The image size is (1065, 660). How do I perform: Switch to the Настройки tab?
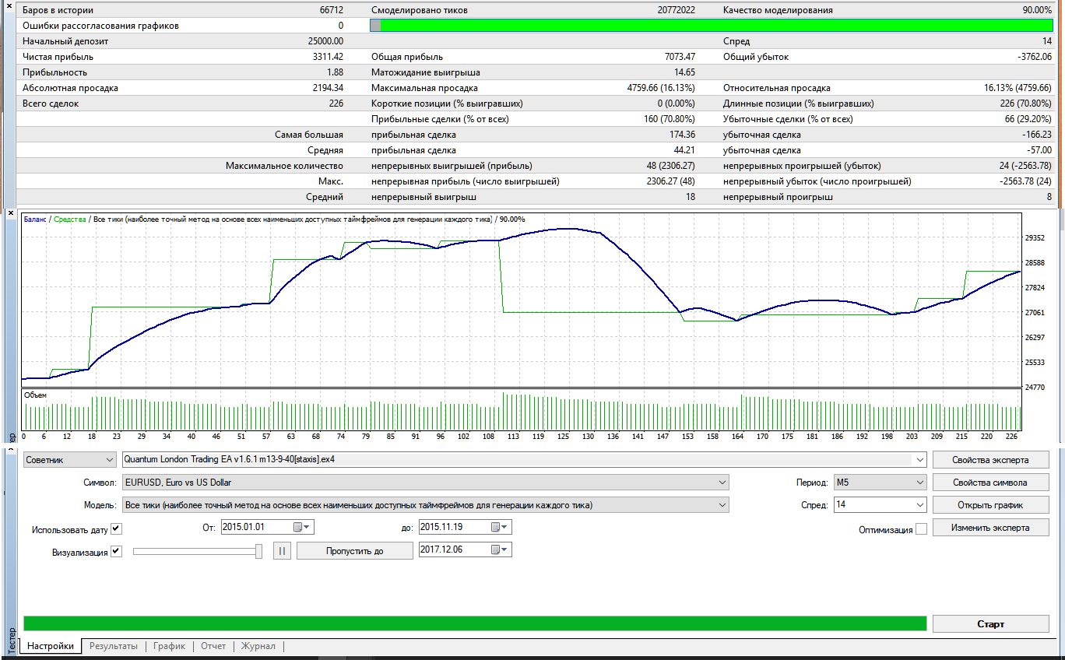51,646
